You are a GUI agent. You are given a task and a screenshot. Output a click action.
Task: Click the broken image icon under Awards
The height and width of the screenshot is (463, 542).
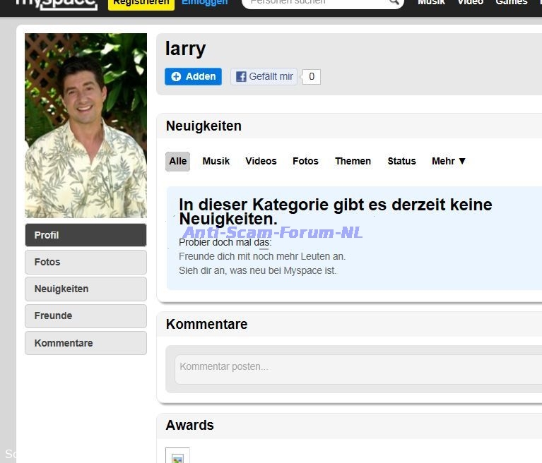pos(177,457)
